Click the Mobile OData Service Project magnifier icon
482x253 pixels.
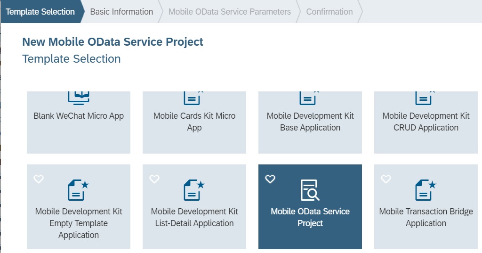[310, 190]
